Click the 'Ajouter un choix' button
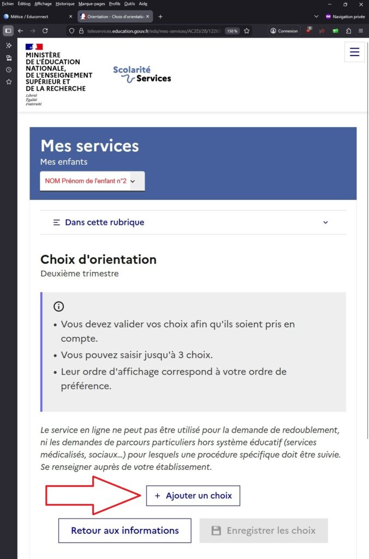369x559 pixels. coord(193,496)
